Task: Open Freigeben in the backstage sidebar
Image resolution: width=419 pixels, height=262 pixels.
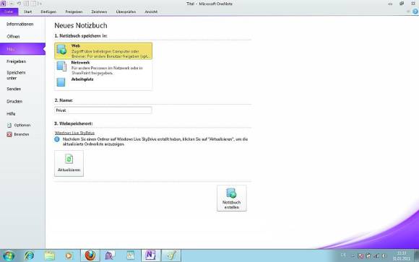Action: pos(17,61)
